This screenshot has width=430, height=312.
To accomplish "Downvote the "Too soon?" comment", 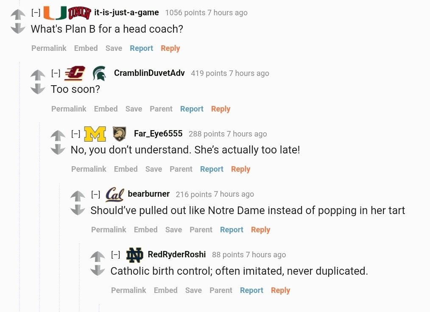I will click(38, 89).
